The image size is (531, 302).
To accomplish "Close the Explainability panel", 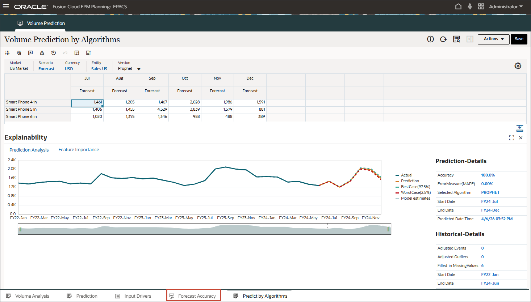I will pos(521,138).
